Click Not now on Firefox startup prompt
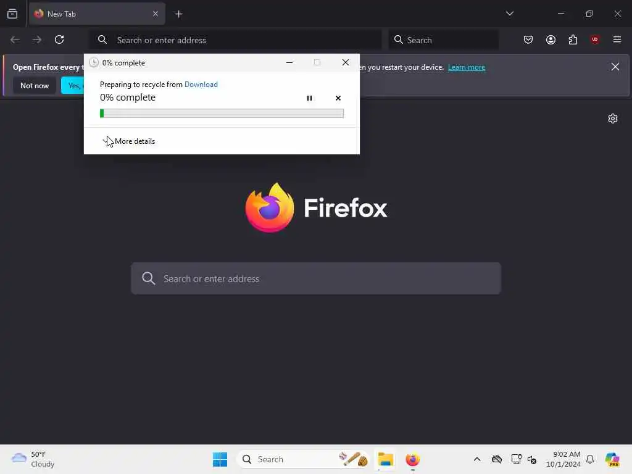Viewport: 632px width, 474px height. (35, 85)
